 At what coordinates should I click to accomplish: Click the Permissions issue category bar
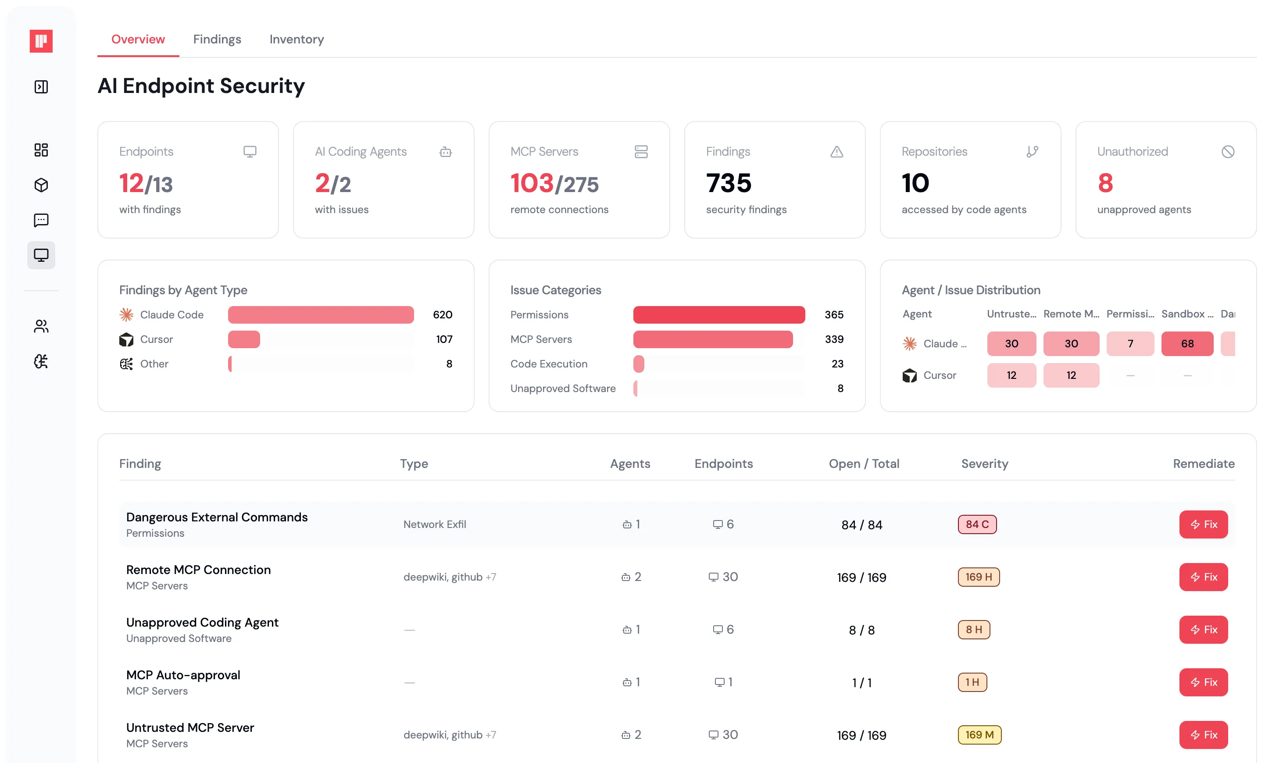point(718,314)
